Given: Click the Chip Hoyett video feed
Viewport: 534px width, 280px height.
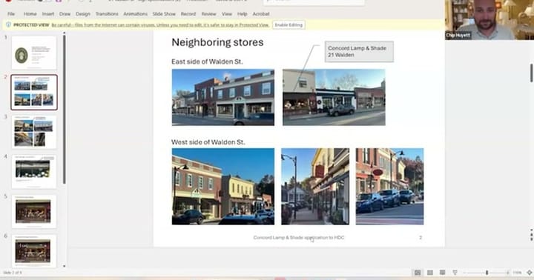Looking at the screenshot, I should tap(489, 20).
